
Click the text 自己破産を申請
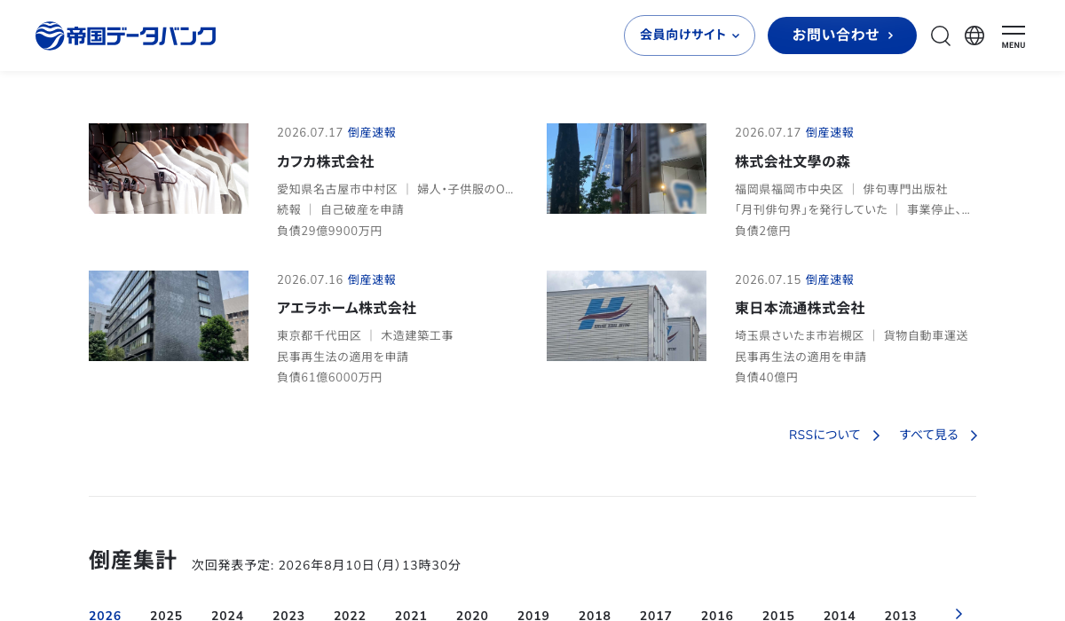click(362, 209)
